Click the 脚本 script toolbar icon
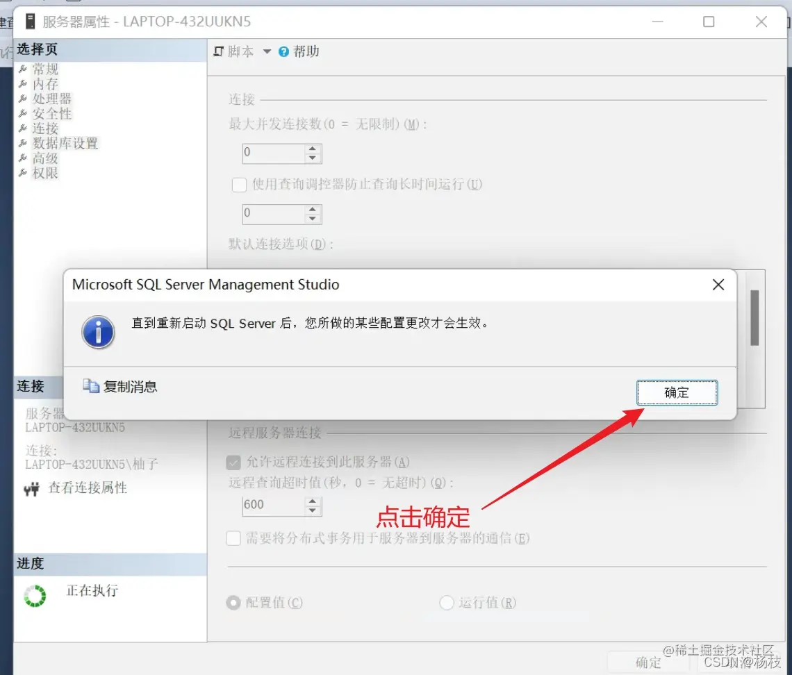 point(218,51)
